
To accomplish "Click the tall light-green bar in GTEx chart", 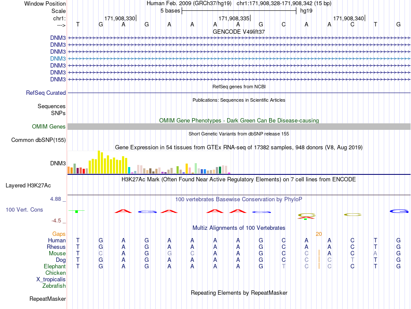I will pos(196,168).
